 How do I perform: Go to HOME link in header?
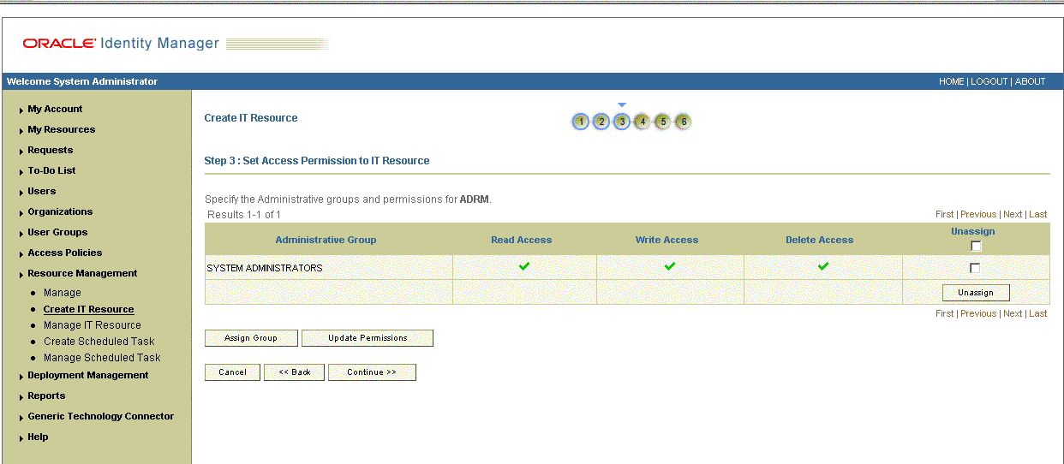point(951,82)
